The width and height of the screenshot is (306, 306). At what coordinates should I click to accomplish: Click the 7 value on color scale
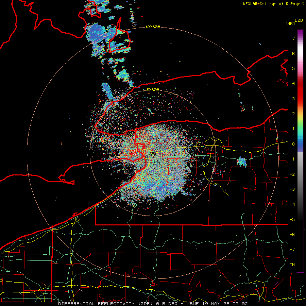[293, 38]
